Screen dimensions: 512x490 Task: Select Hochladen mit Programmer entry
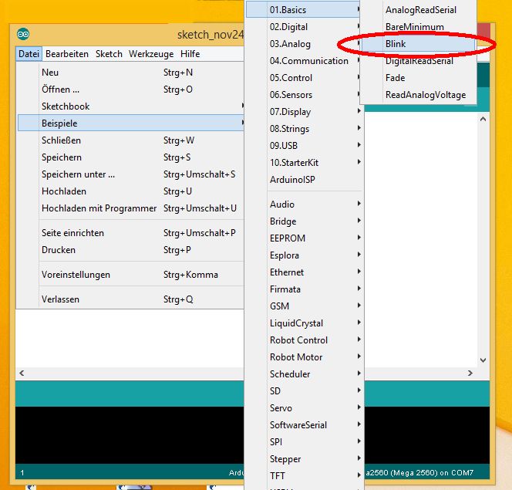click(130, 208)
